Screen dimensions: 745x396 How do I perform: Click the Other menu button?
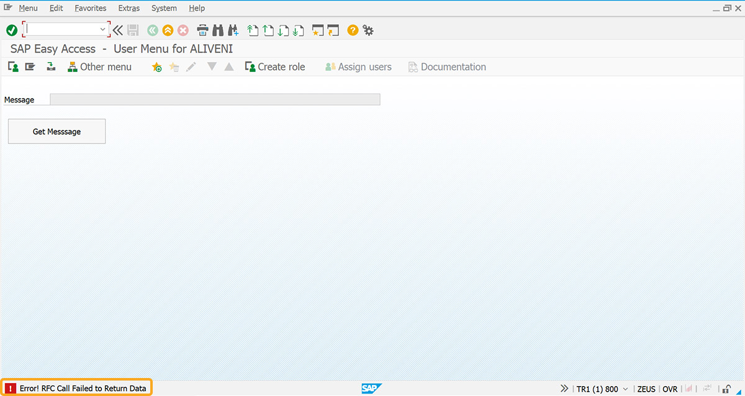[x=99, y=67]
